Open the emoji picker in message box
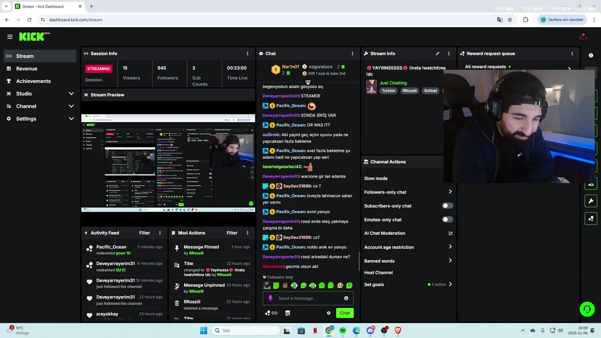This screenshot has width=601, height=338. coord(347,298)
